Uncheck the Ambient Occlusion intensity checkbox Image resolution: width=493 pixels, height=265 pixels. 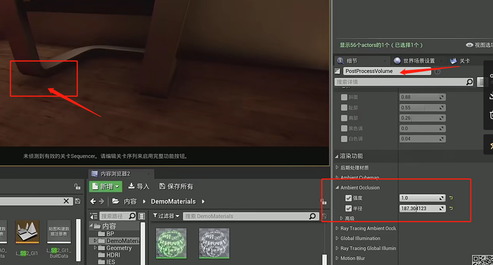point(348,198)
